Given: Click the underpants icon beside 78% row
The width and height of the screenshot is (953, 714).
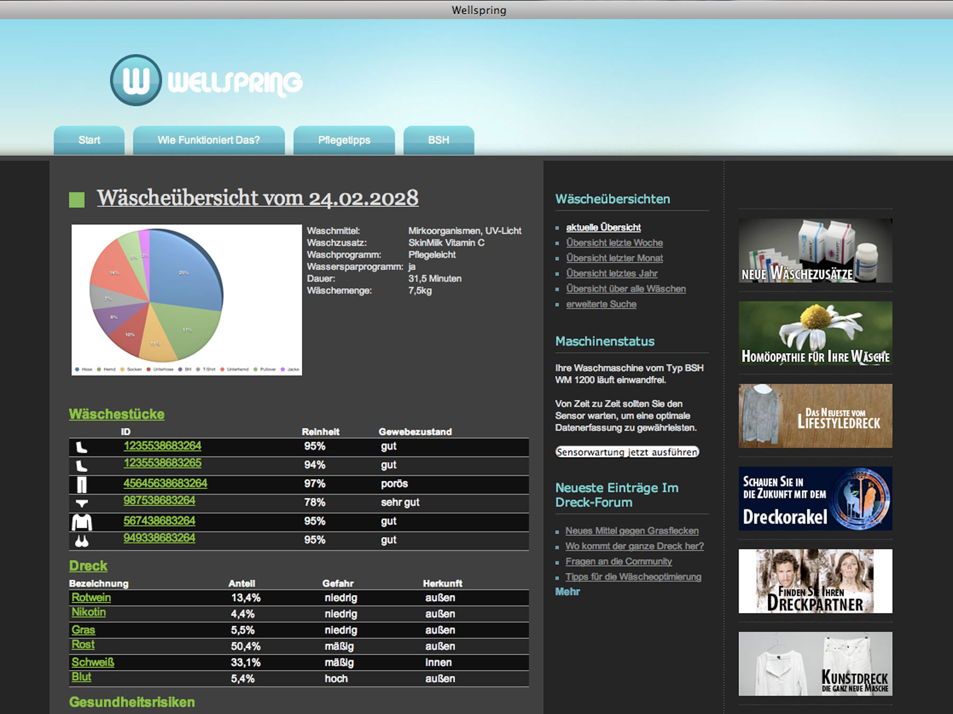Looking at the screenshot, I should point(82,503).
